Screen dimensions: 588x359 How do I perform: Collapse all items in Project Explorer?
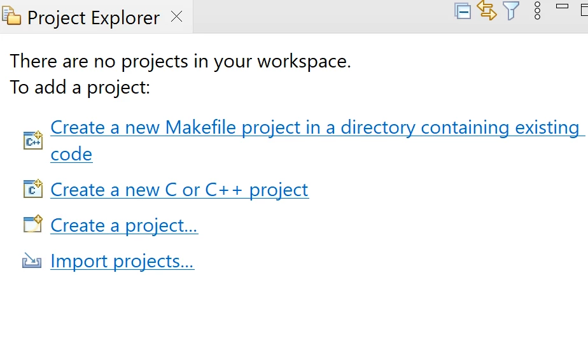463,11
